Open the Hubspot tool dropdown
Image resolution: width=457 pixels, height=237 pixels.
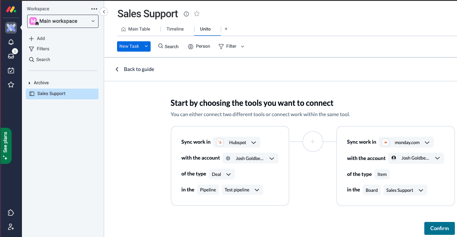(237, 142)
